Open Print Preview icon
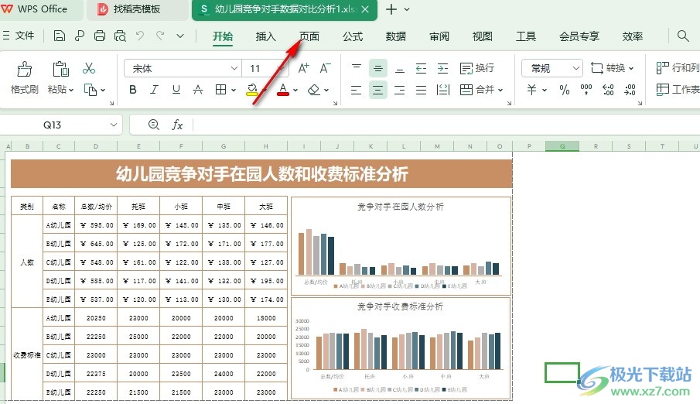700x404 pixels. (x=120, y=36)
